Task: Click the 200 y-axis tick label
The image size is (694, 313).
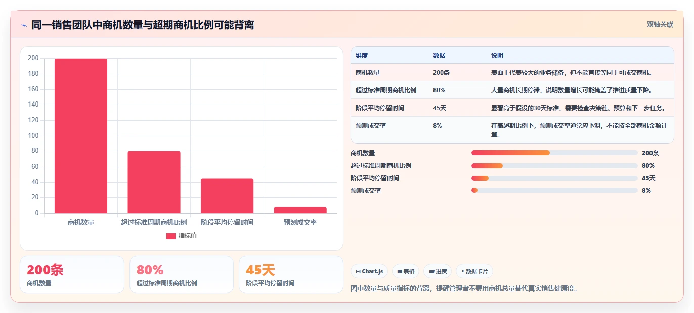Action: 33,58
